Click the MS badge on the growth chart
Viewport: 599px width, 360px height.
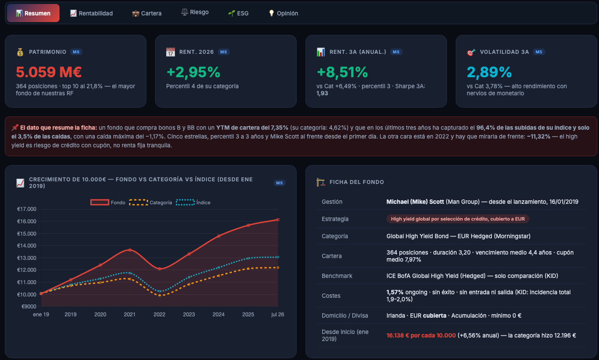click(279, 183)
